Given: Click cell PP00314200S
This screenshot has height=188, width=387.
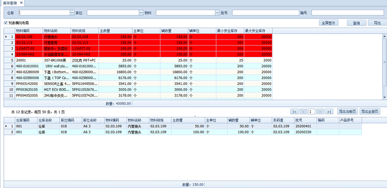Looking at the screenshot, I should [x=29, y=84].
